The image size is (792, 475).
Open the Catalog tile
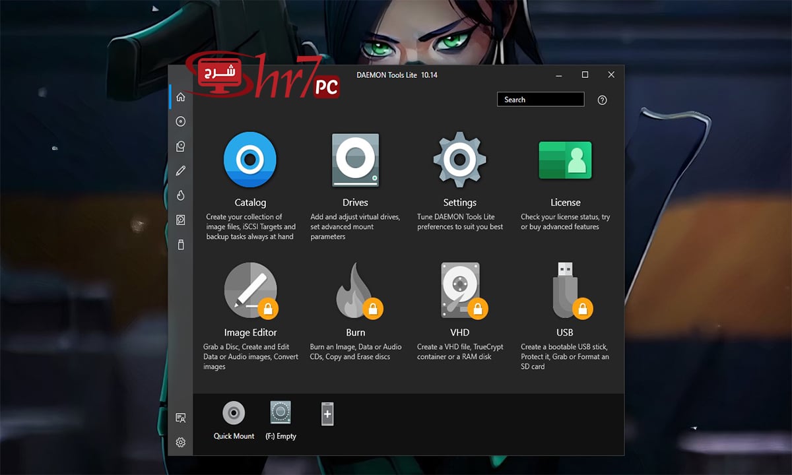point(250,159)
